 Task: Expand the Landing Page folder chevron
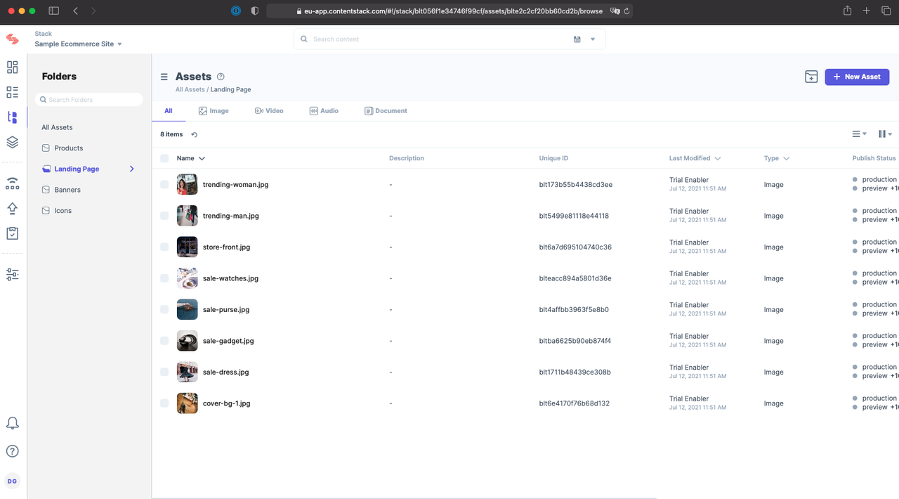(131, 169)
